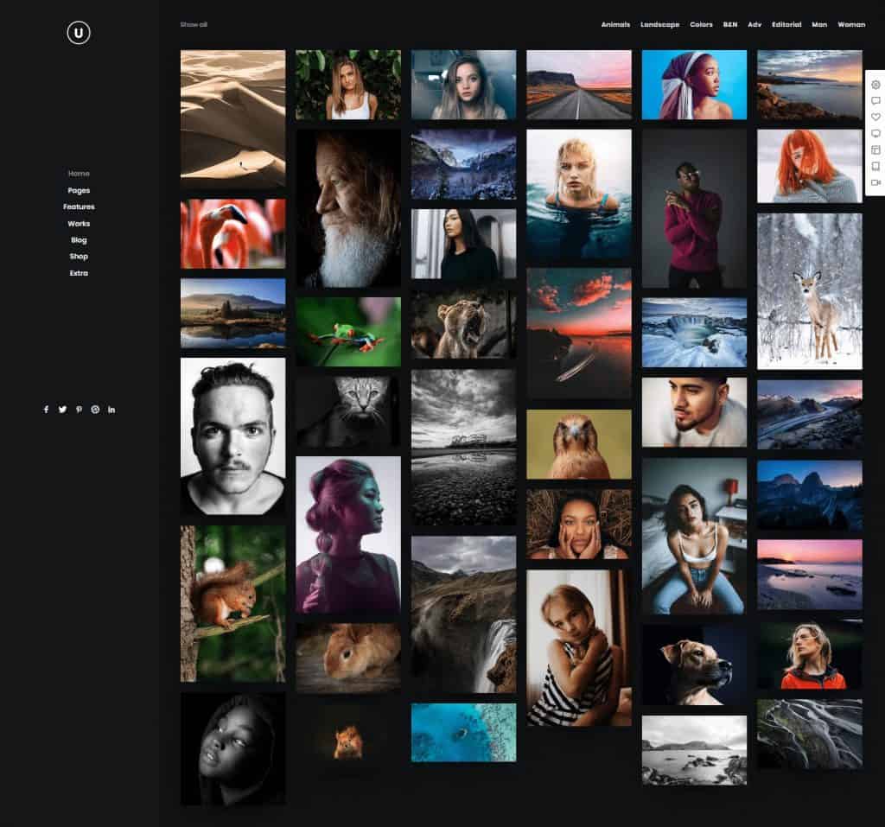Open the Blog navigation link
This screenshot has height=827, width=885.
(x=79, y=240)
